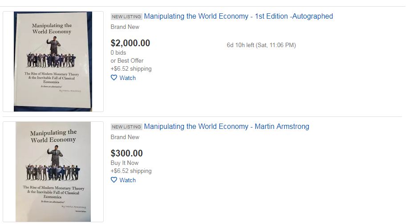Click 'Brand New' on the $300.00 listing

(x=125, y=137)
